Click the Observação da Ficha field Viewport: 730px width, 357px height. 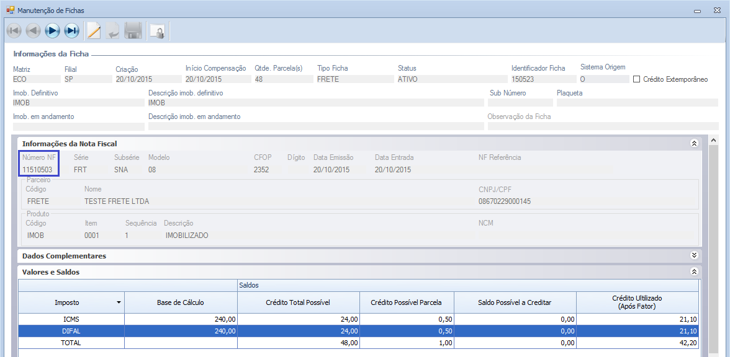pos(602,126)
